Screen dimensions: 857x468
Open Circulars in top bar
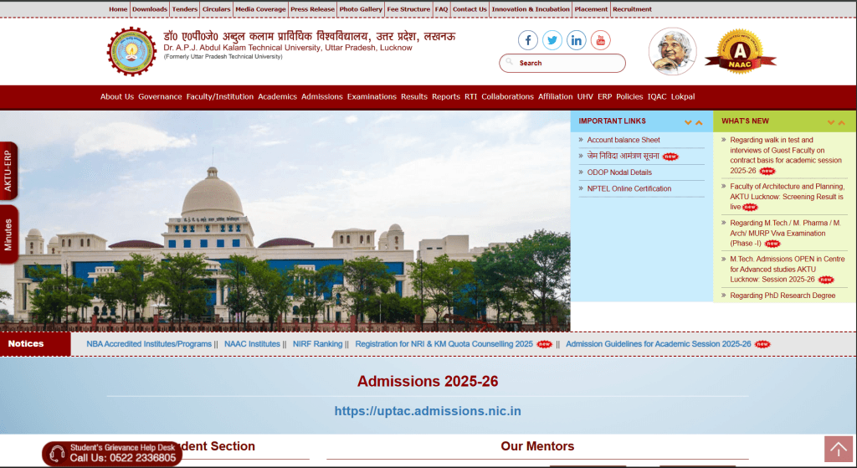coord(217,9)
